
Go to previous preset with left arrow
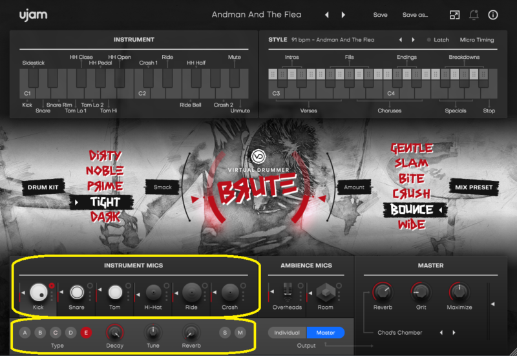tap(327, 15)
